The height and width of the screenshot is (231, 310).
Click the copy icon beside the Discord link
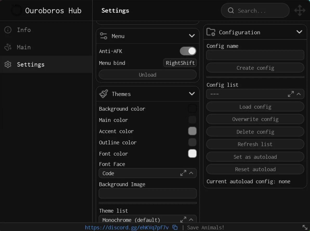[x=175, y=227]
